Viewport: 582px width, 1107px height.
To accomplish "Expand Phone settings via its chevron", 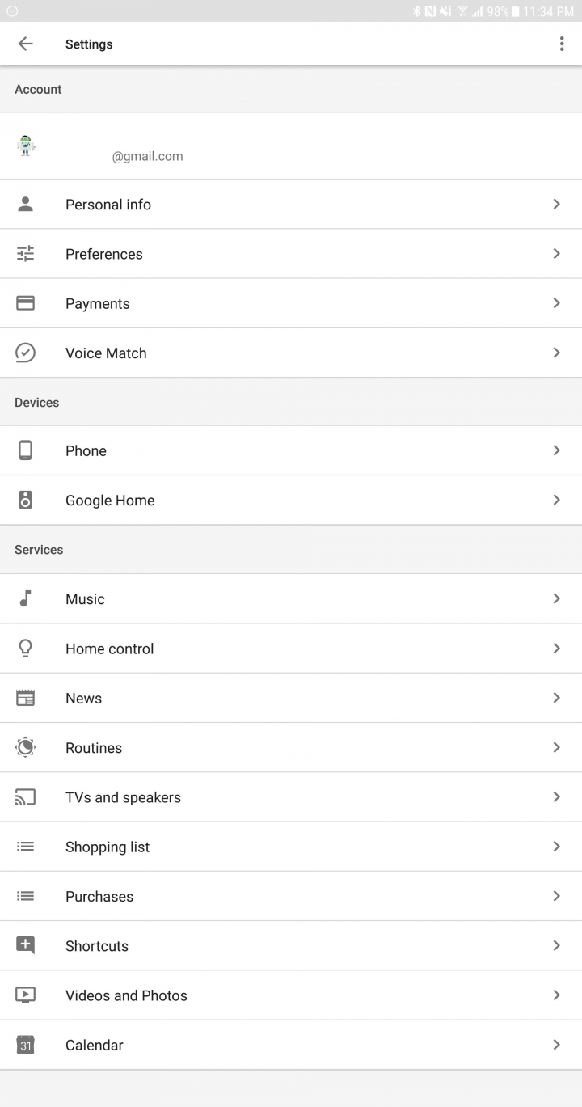I will (556, 450).
